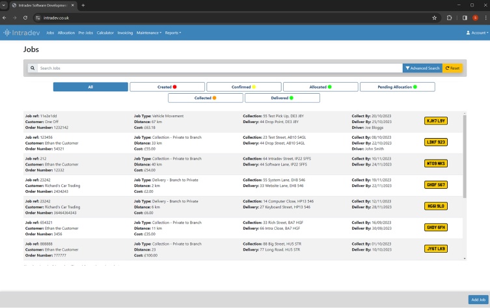This screenshot has width=490, height=308.
Task: Open the Invoicing menu item
Action: click(x=125, y=33)
